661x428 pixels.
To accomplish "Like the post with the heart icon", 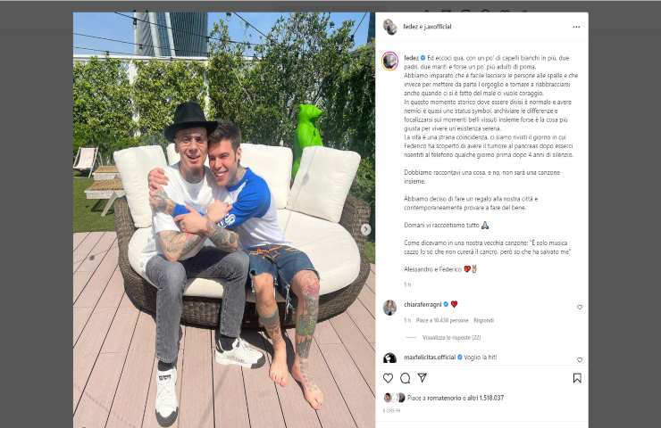I will pyautogui.click(x=388, y=378).
